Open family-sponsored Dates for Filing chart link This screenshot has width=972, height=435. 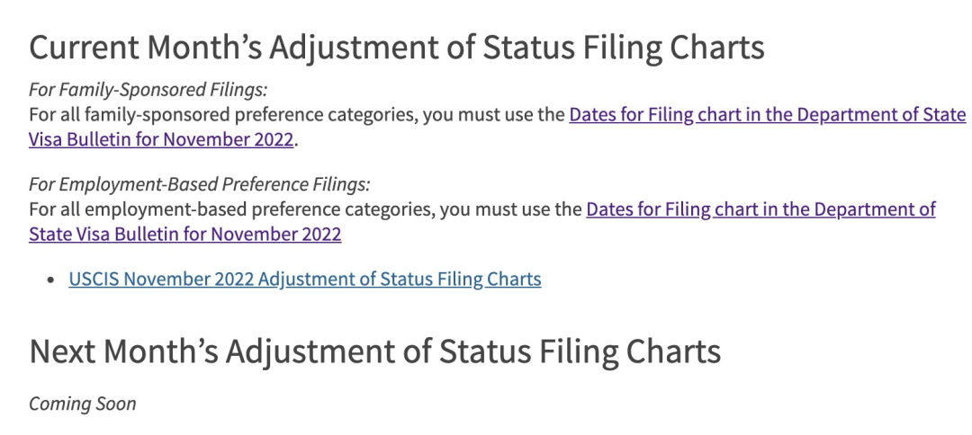(767, 115)
